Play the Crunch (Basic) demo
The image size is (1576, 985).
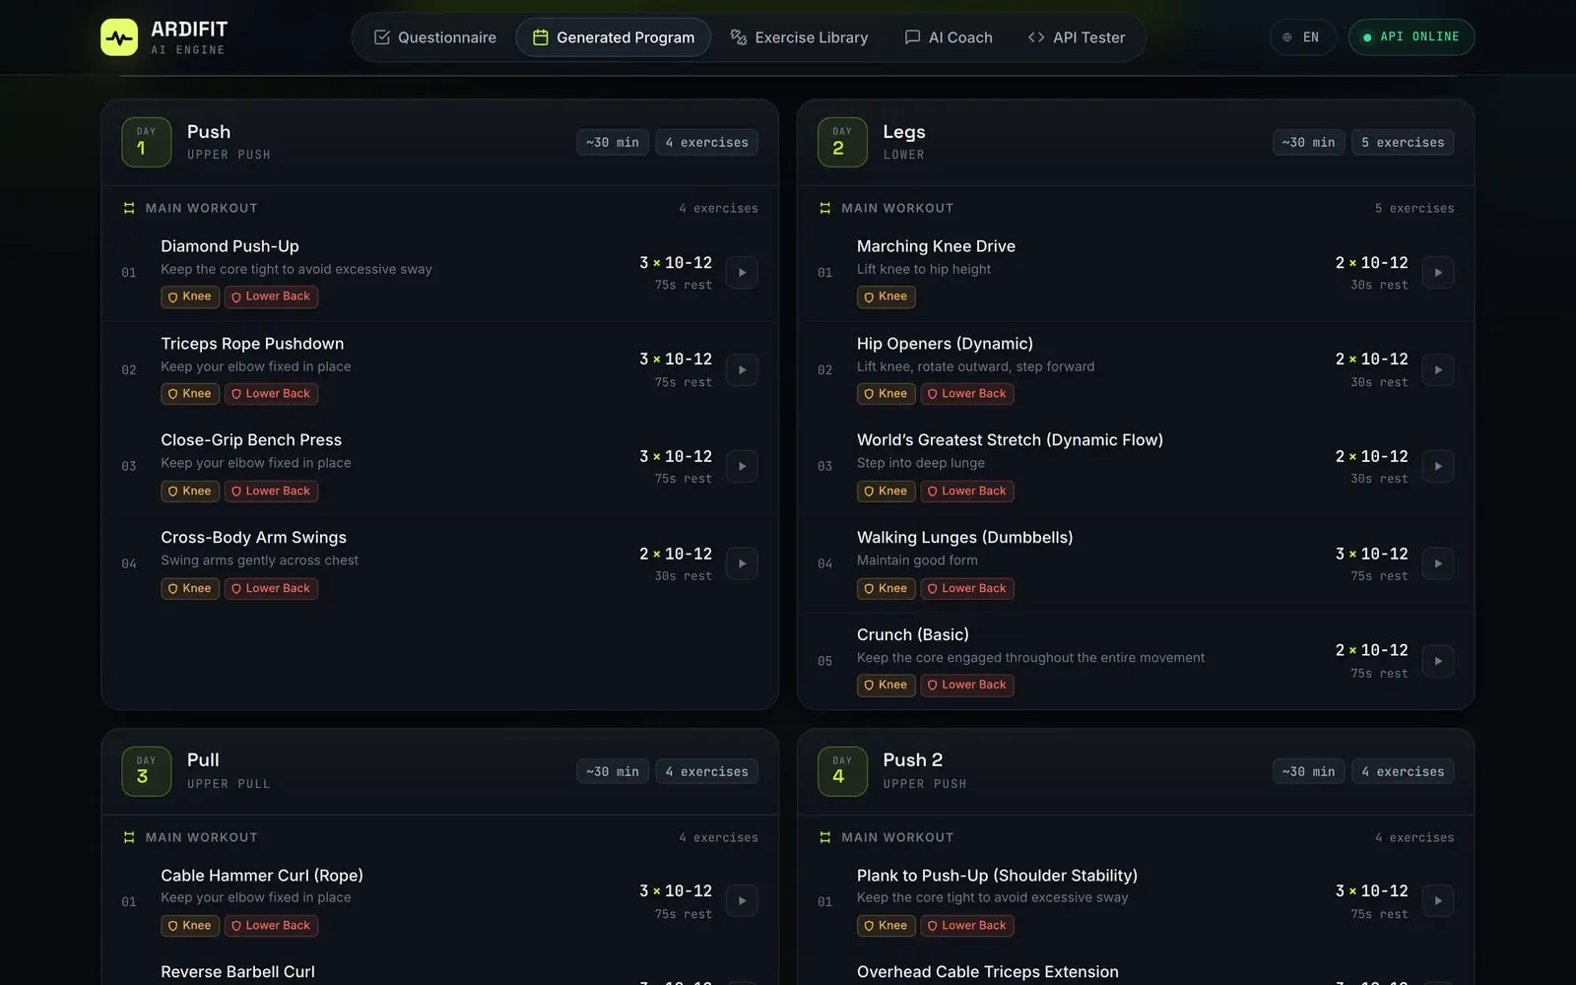(1438, 661)
